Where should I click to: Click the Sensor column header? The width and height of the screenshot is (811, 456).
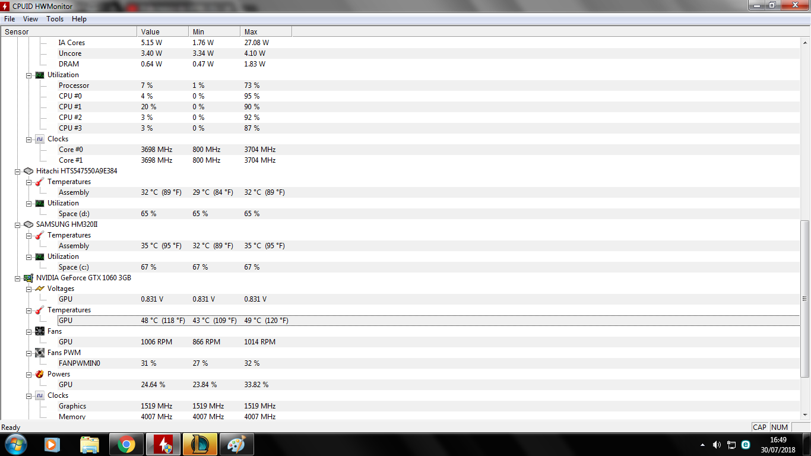[69, 31]
